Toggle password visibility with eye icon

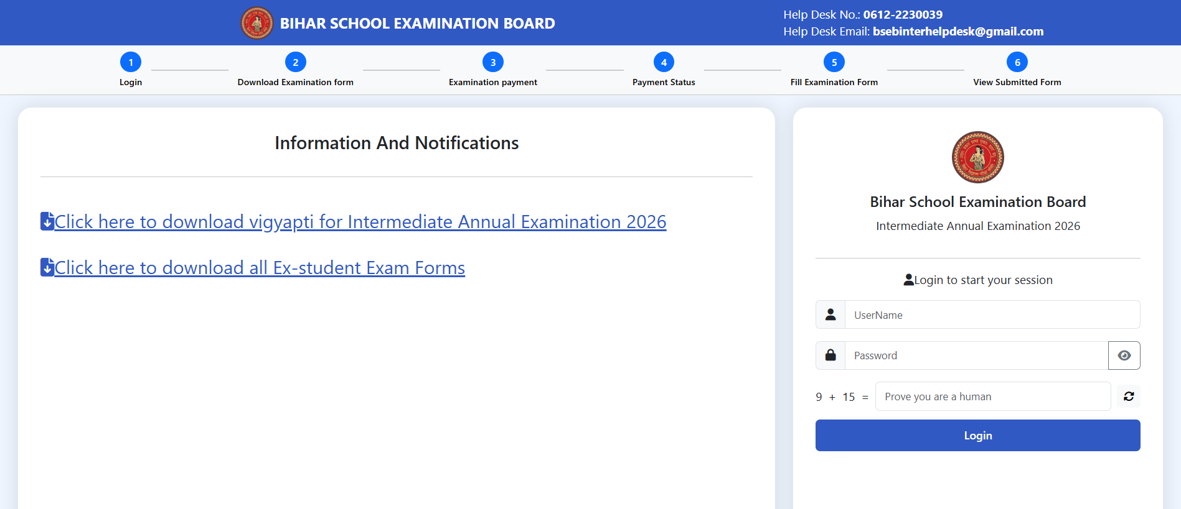[1124, 355]
